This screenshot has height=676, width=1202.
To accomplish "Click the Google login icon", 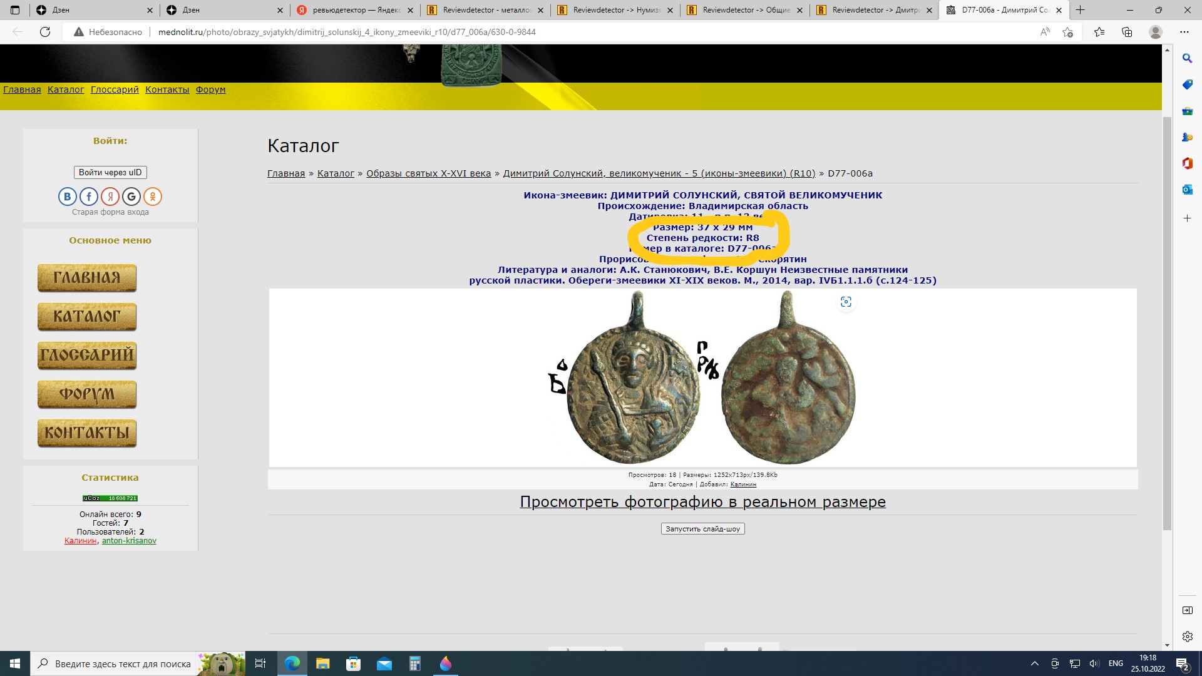I will pos(131,197).
